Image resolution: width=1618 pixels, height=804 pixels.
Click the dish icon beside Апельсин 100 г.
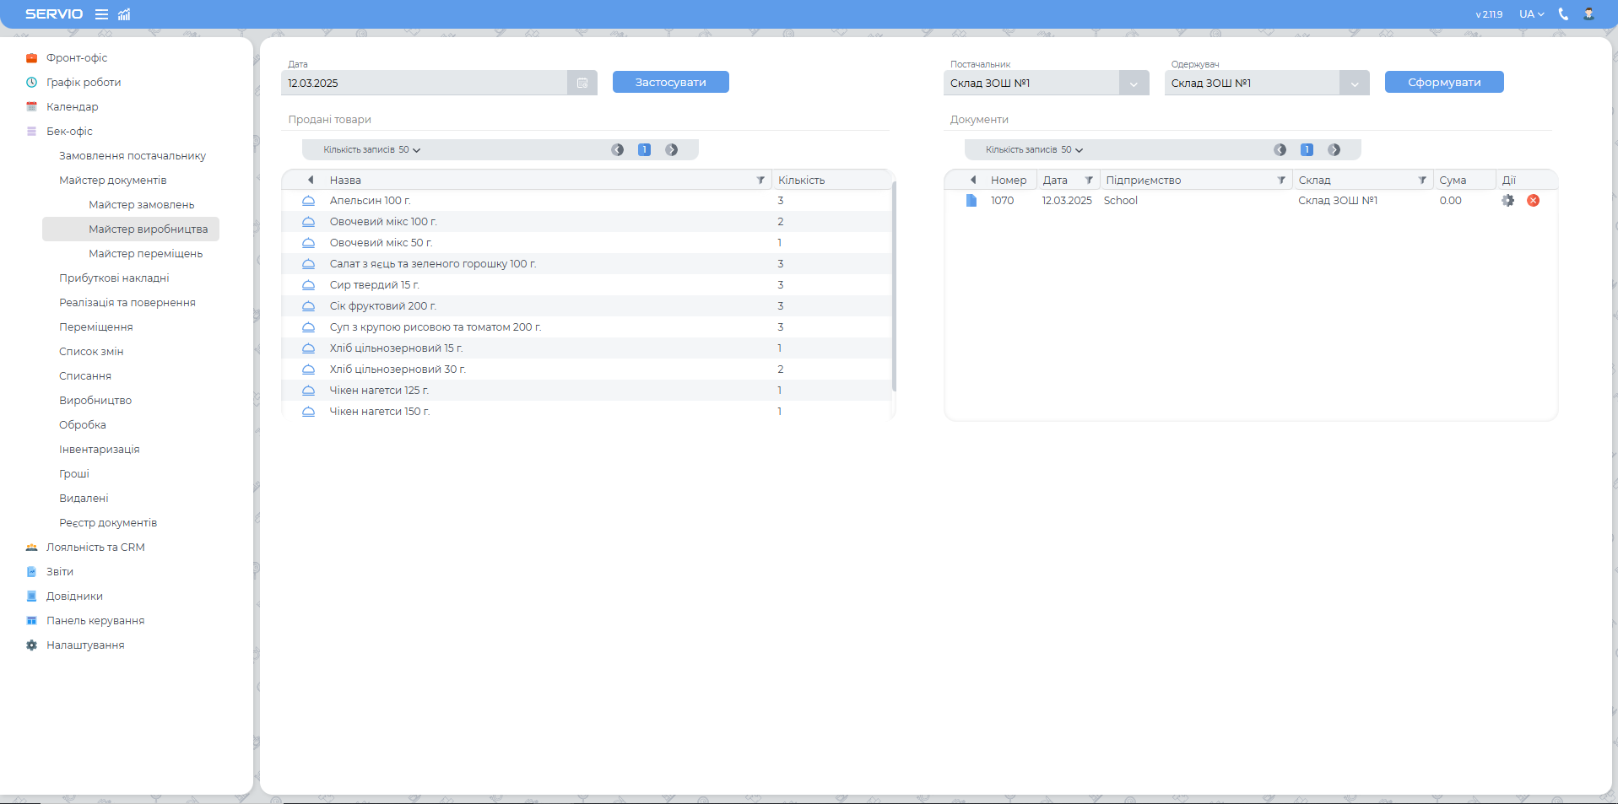tap(309, 201)
